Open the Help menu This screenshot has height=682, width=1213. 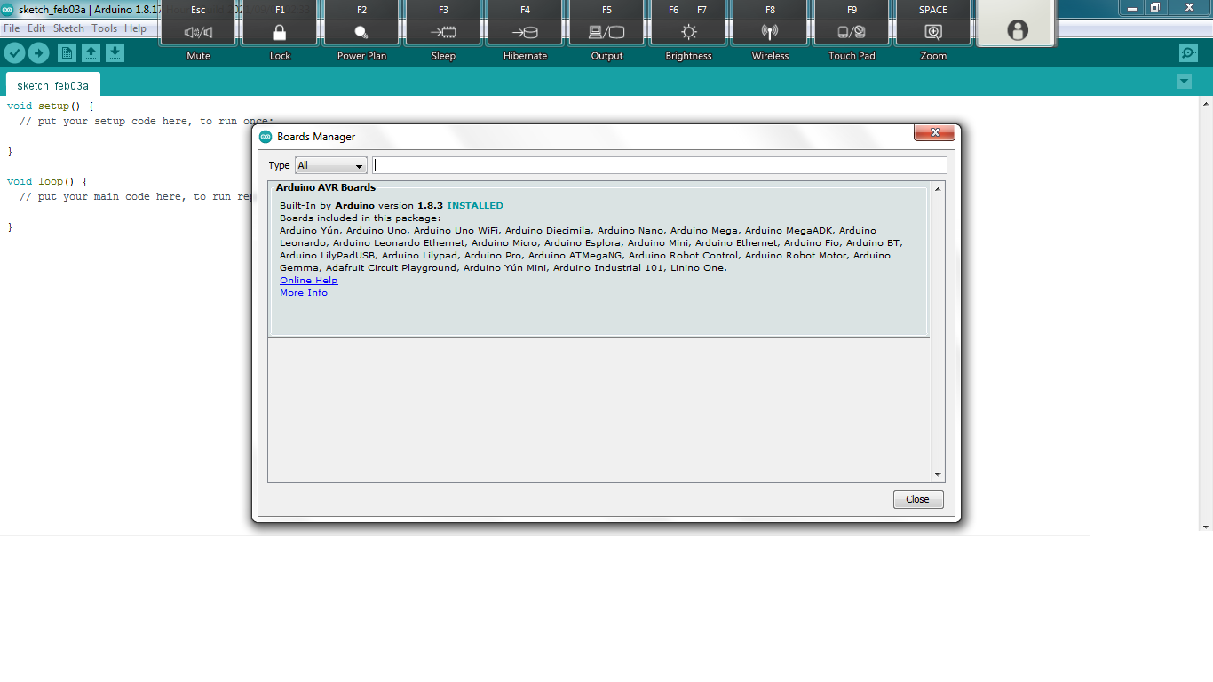click(135, 28)
